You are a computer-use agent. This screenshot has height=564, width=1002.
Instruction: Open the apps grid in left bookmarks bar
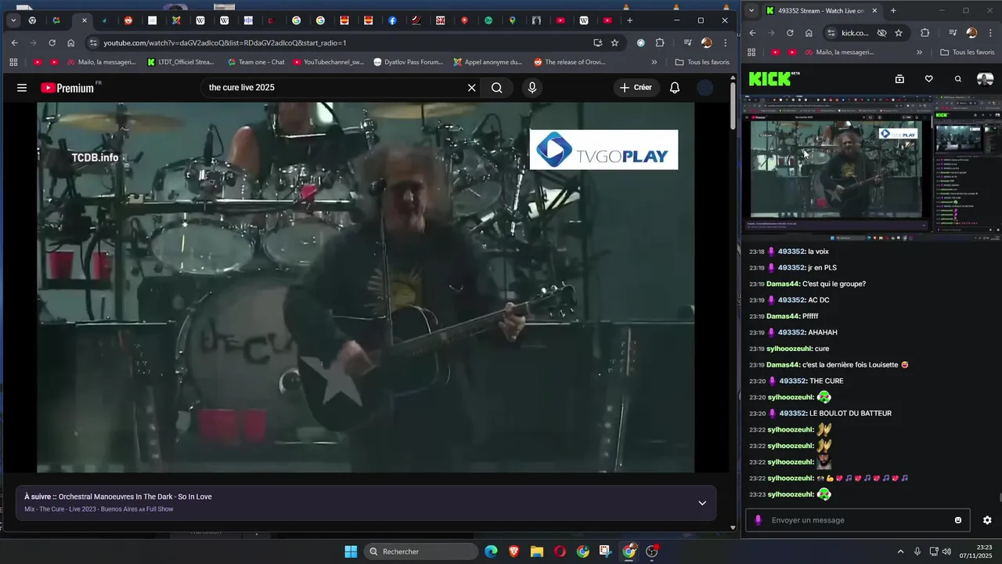tap(13, 62)
